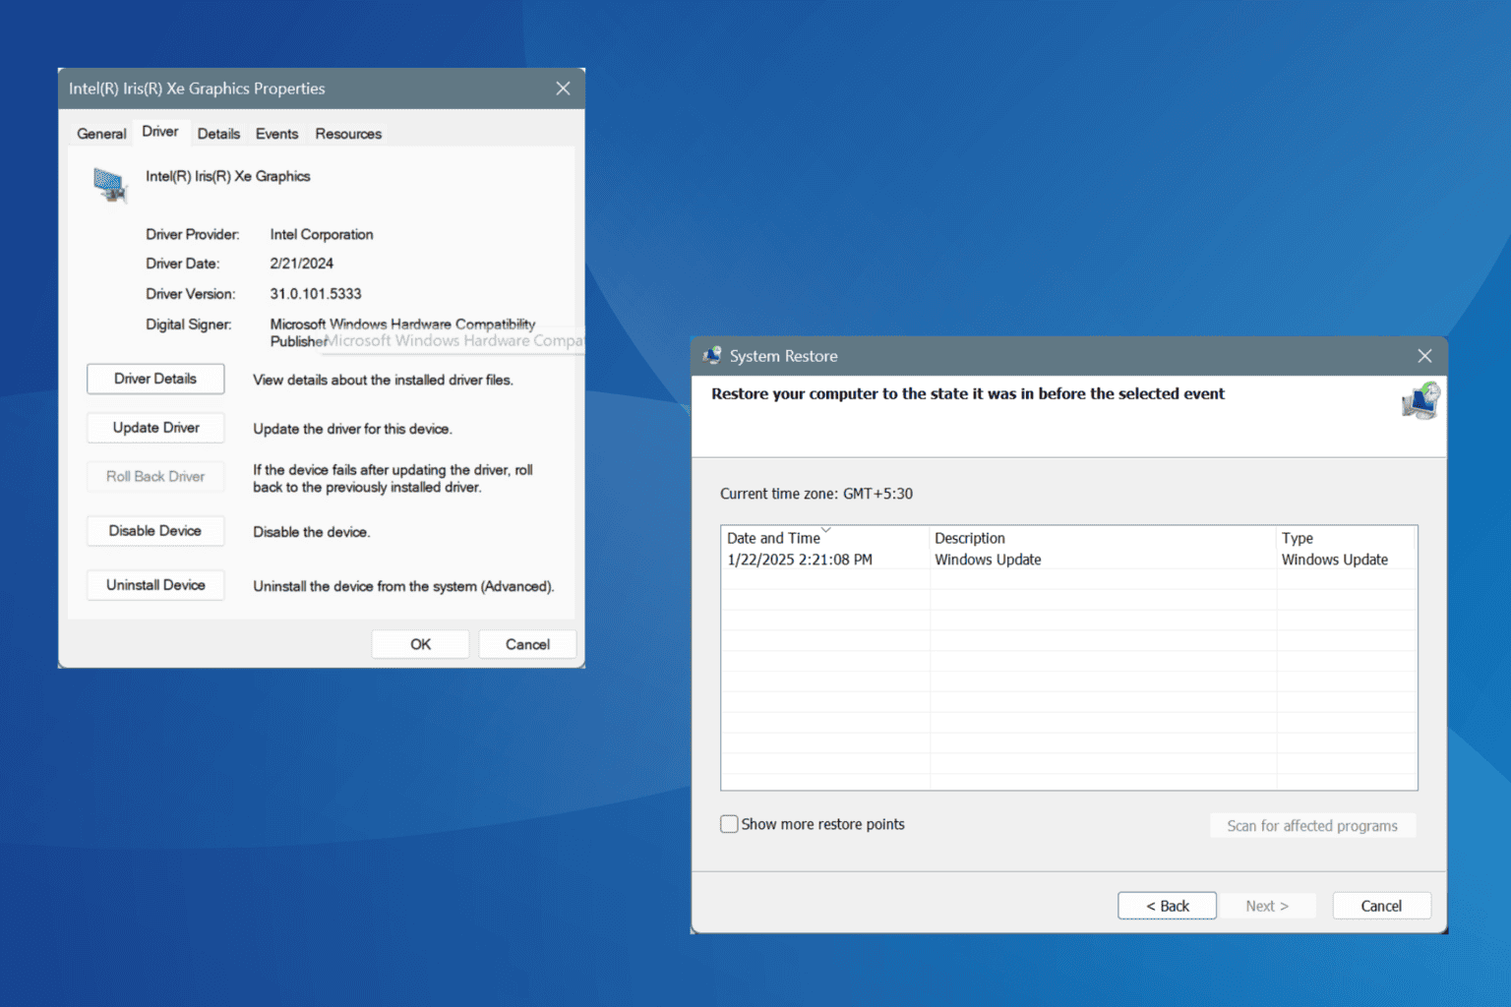Click the Restore your computer heading text
Viewport: 1511px width, 1007px height.
[968, 393]
